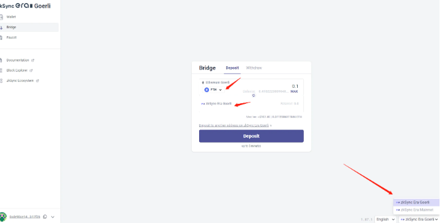This screenshot has width=442, height=223.
Task: Click the blue Ethereum token icon
Action: (207, 90)
